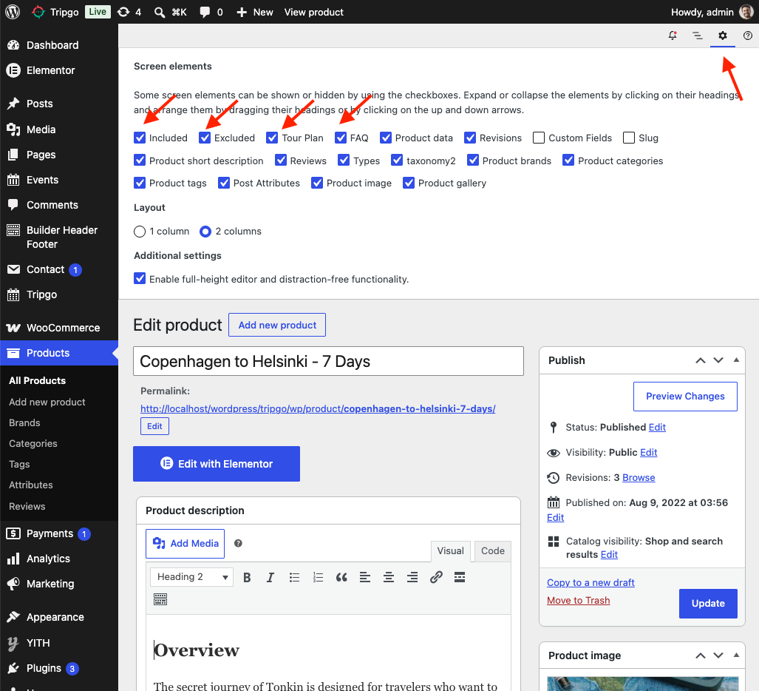This screenshot has height=691, width=759.
Task: Browse the product revisions link
Action: pyautogui.click(x=639, y=477)
